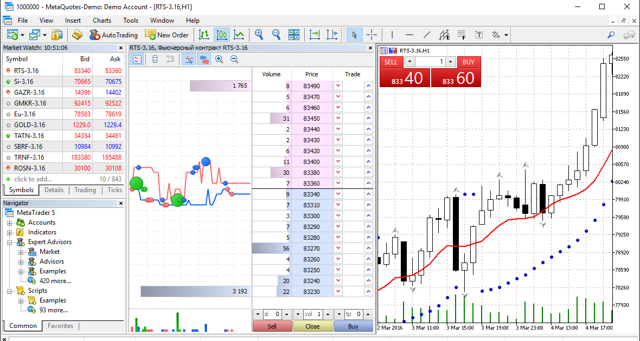Toggle chart shift from right edge
Viewport: 640px width, 341px height.
point(332,35)
